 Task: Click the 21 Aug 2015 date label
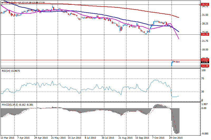coord(125,138)
